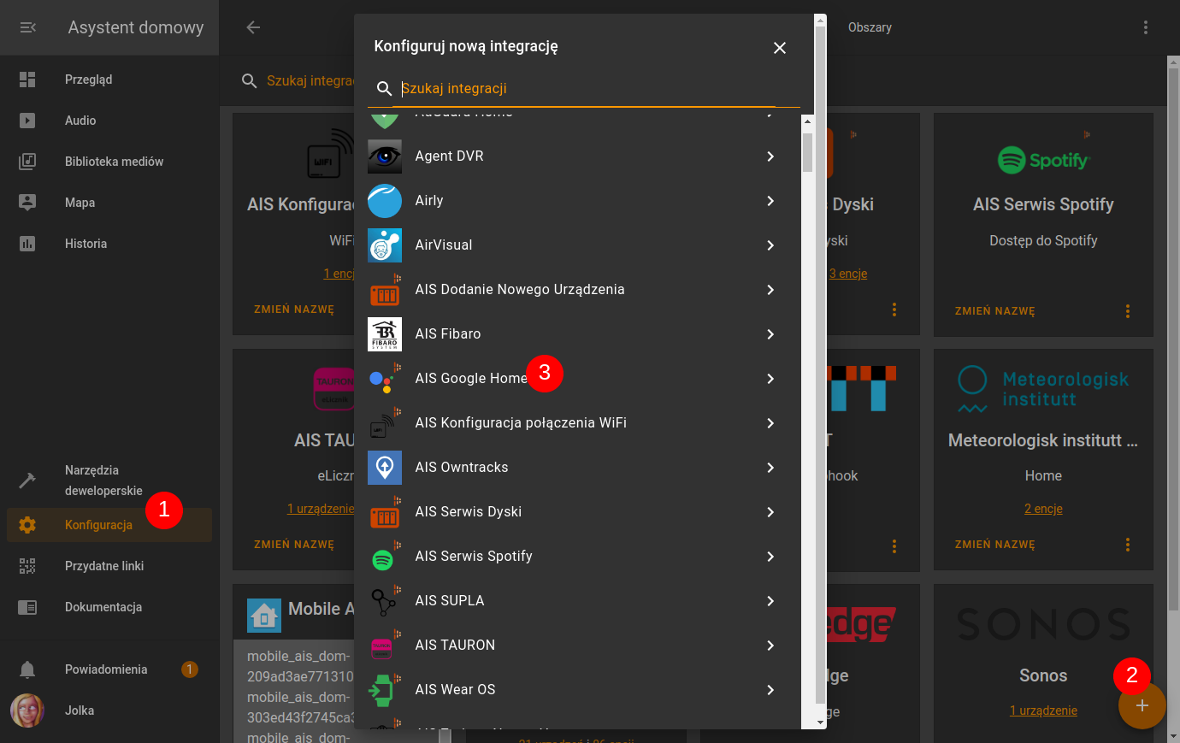Expand the AIS Wear OS chevron
Image resolution: width=1180 pixels, height=743 pixels.
pos(770,690)
